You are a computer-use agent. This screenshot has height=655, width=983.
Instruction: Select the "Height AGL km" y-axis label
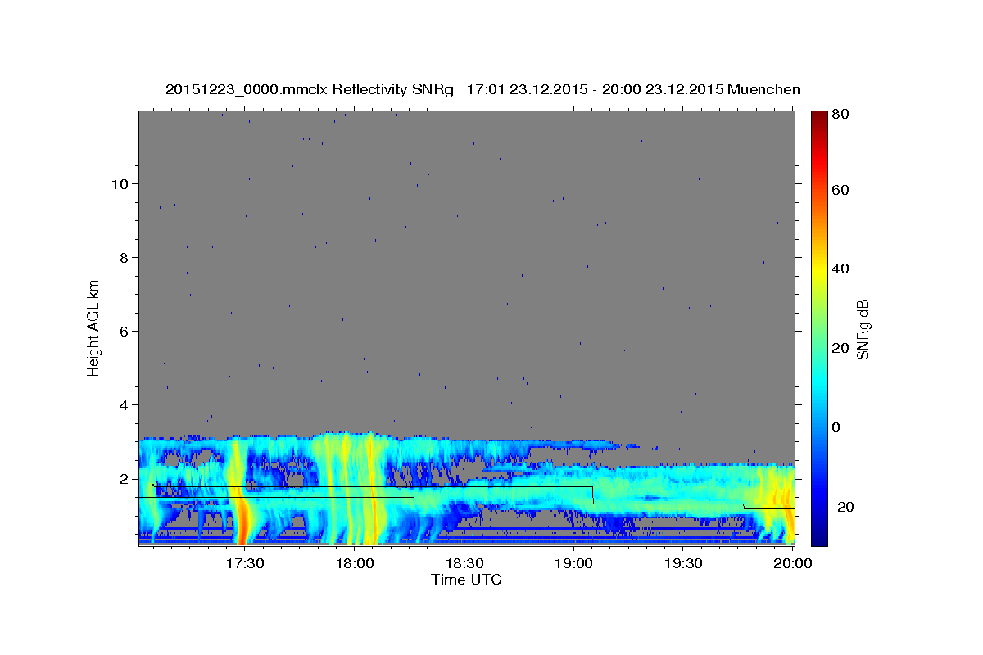pos(94,327)
